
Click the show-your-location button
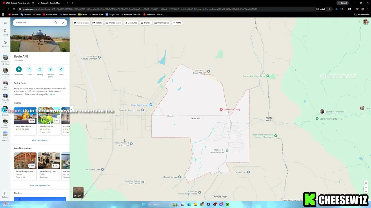[366, 183]
